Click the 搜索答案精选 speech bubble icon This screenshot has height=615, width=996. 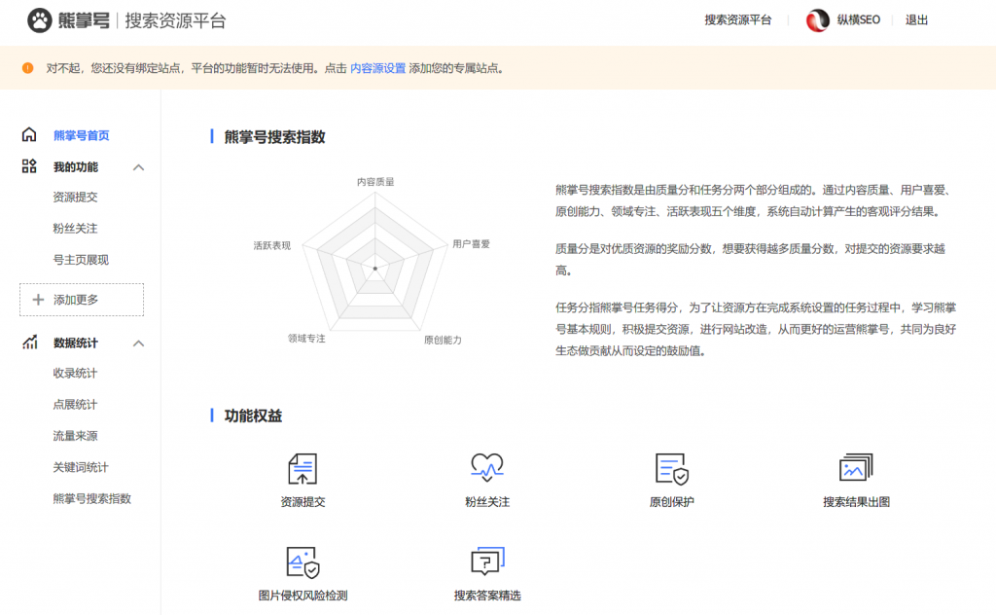486,561
